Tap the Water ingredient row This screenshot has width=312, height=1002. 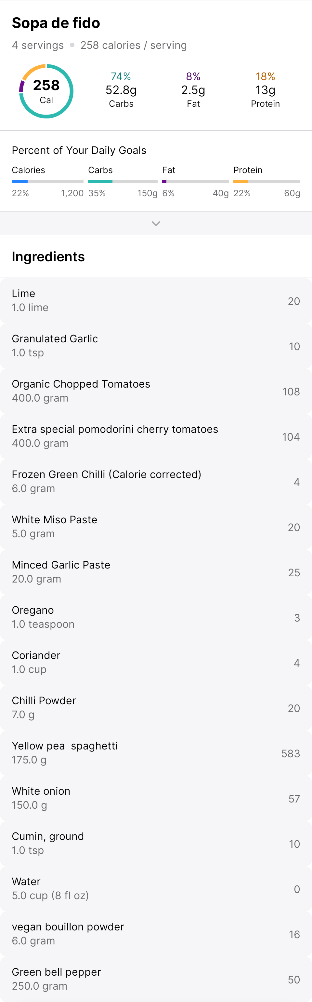(x=156, y=888)
